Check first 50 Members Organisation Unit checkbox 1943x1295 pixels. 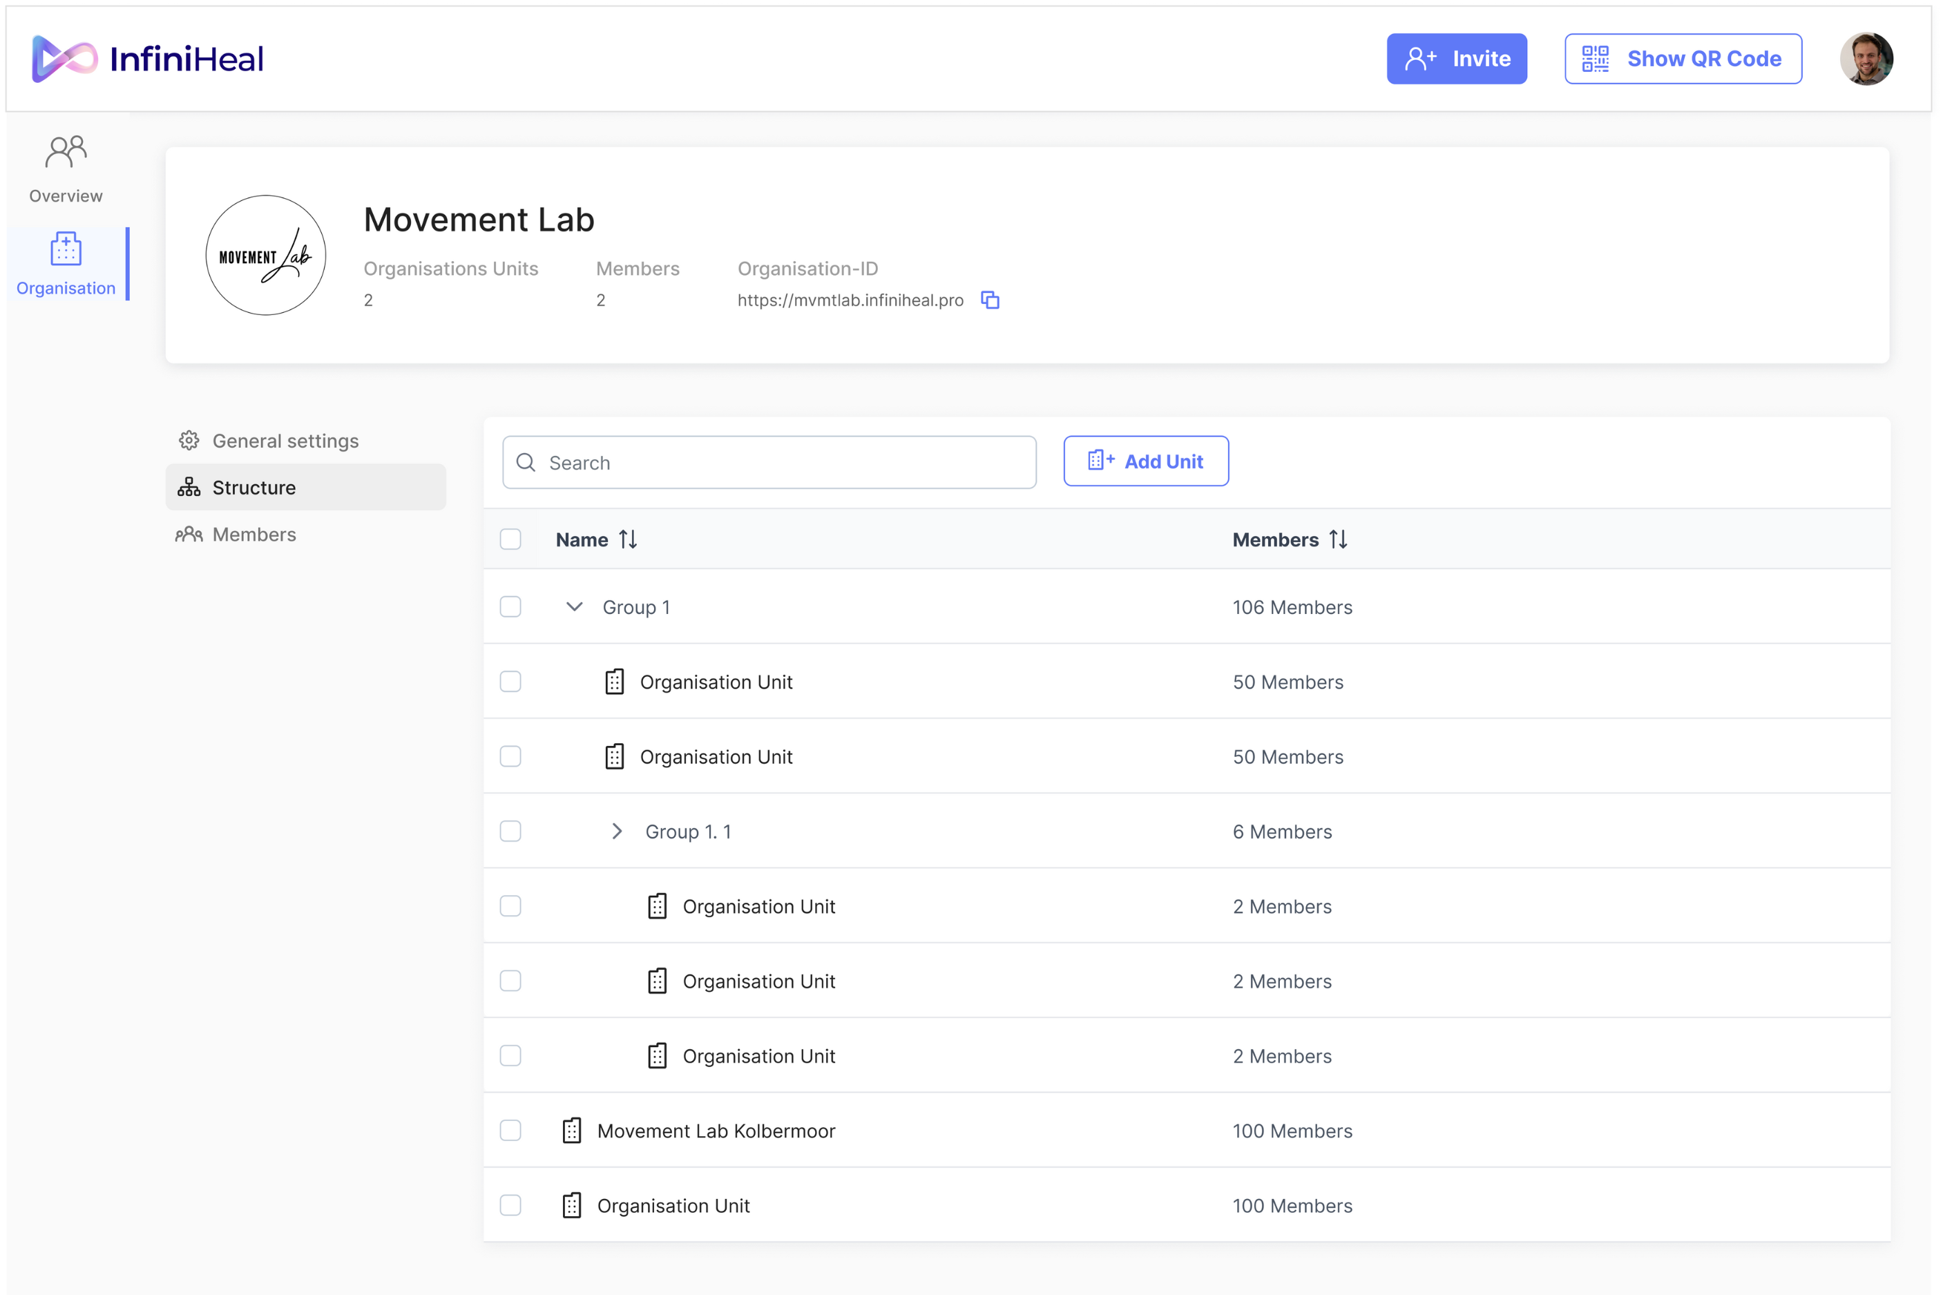[x=510, y=682]
